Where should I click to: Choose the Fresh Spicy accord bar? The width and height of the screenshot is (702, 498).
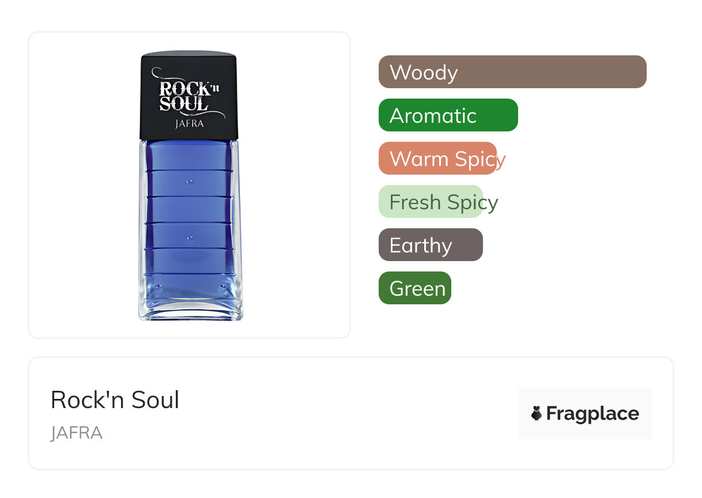coord(431,202)
